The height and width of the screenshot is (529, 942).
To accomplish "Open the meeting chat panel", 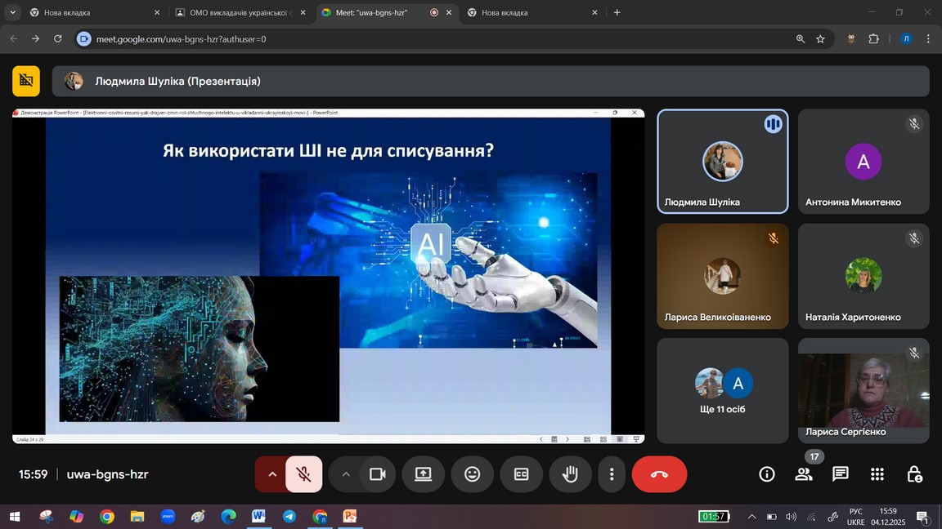I will (x=840, y=474).
